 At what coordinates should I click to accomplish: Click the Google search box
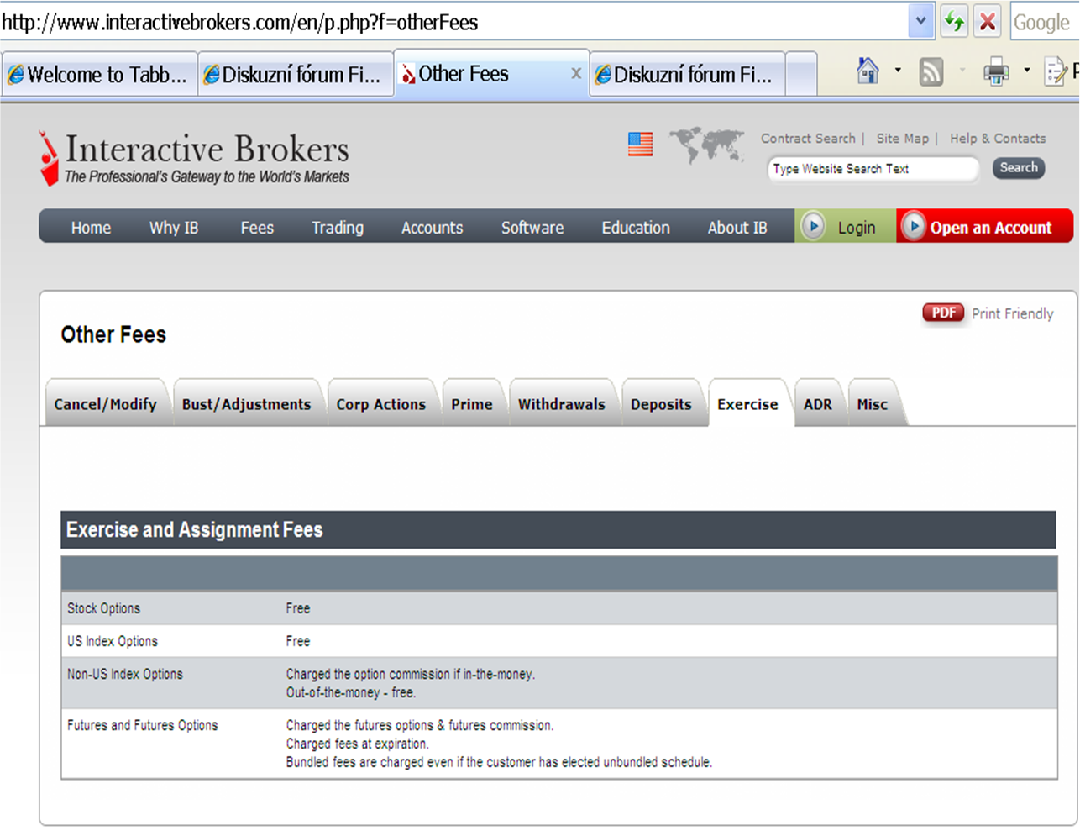(1045, 23)
